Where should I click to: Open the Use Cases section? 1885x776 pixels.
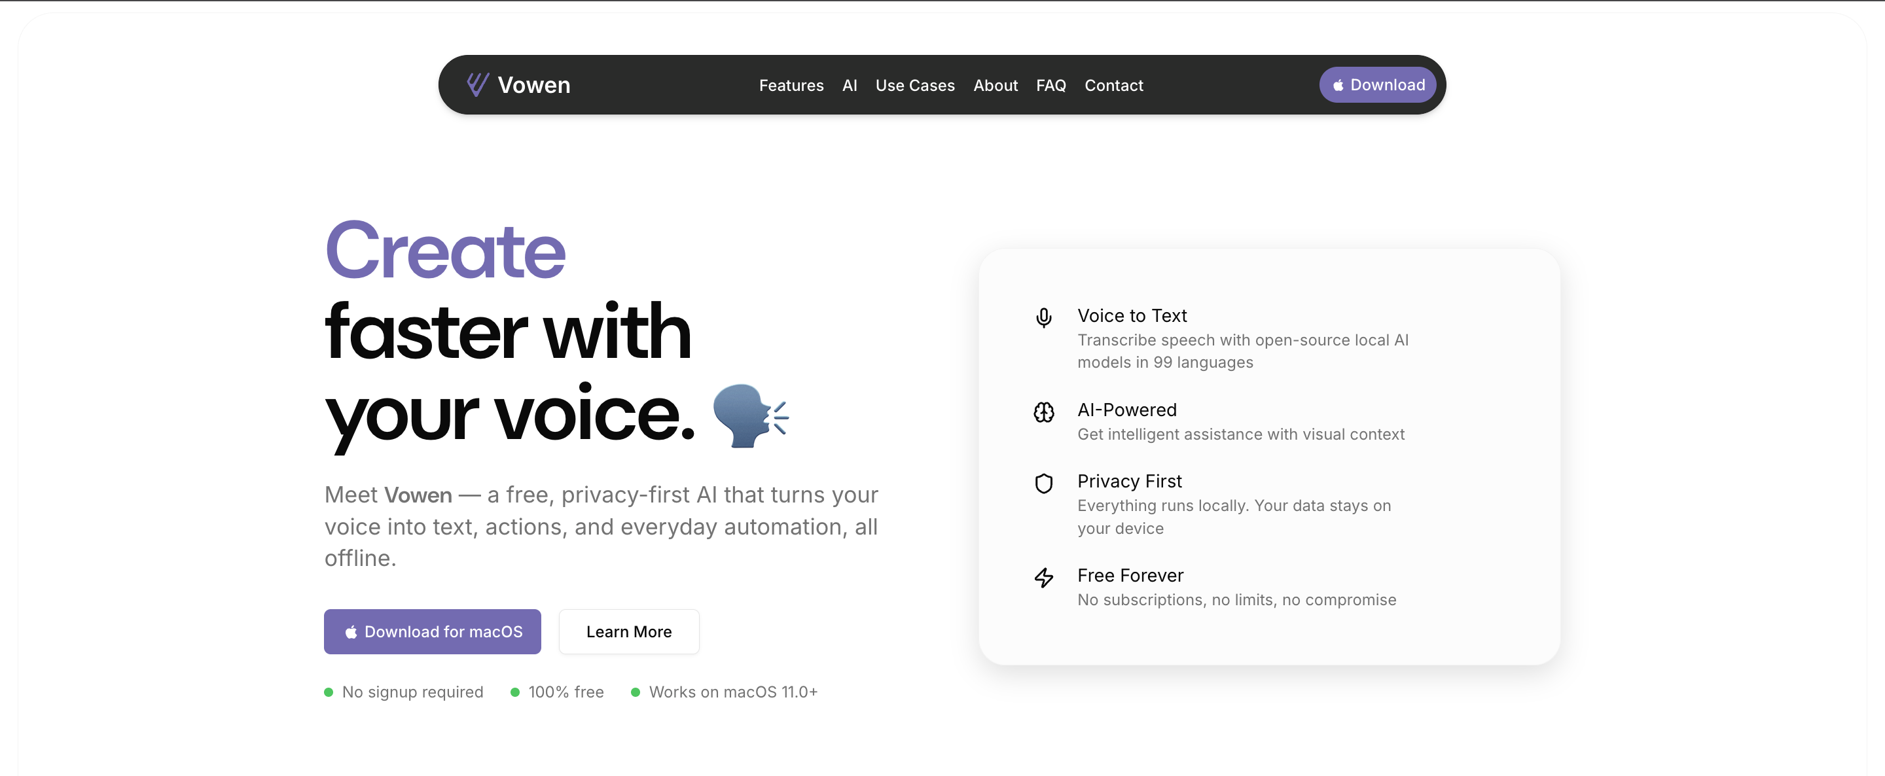coord(915,86)
